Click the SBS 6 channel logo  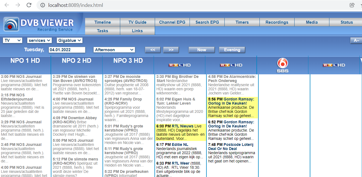click(282, 66)
